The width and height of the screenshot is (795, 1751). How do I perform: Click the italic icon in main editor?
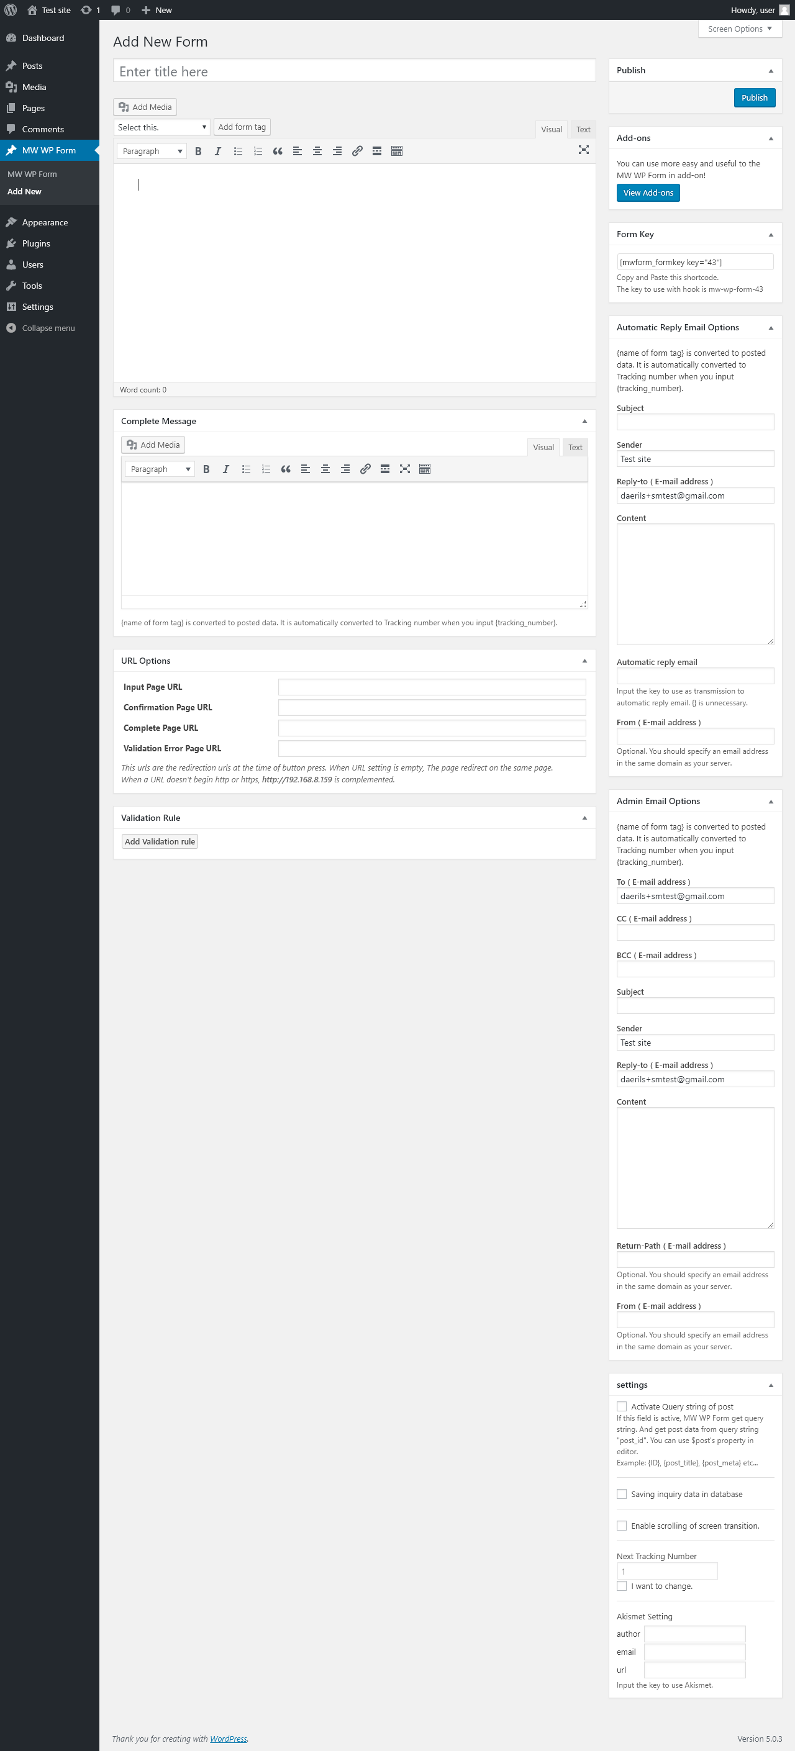(x=217, y=151)
